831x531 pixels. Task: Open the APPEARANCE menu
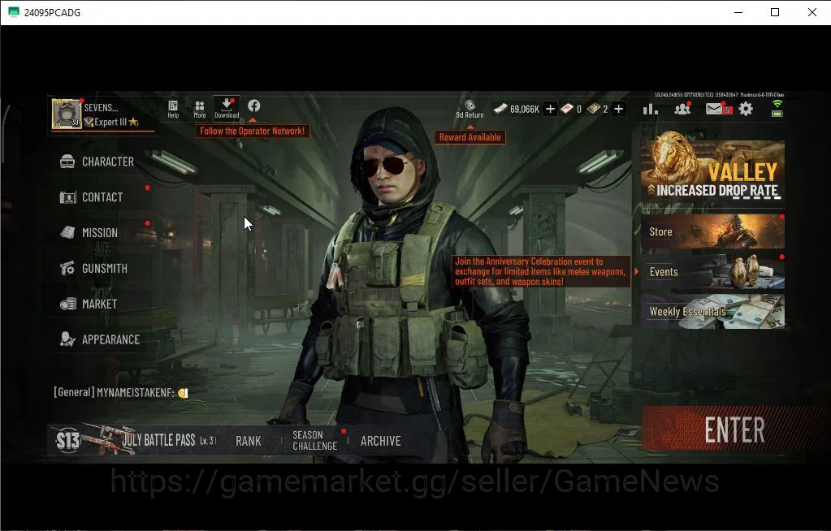[x=100, y=339]
